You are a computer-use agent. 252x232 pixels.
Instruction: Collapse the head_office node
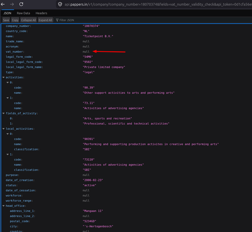(x=4, y=206)
